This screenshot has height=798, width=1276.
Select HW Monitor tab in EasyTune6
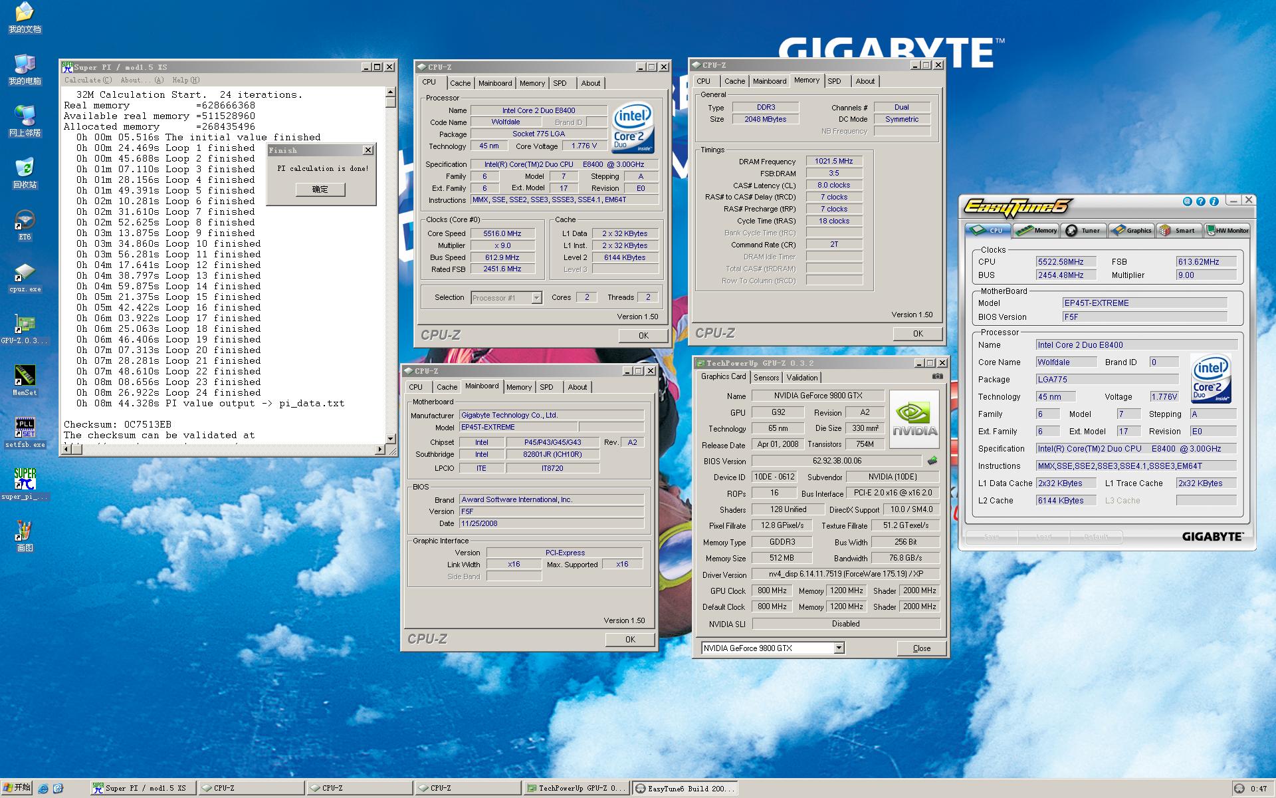tap(1227, 231)
